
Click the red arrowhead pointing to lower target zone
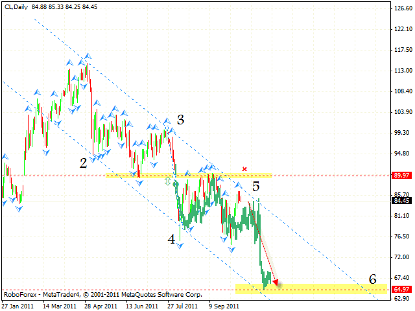point(276,282)
